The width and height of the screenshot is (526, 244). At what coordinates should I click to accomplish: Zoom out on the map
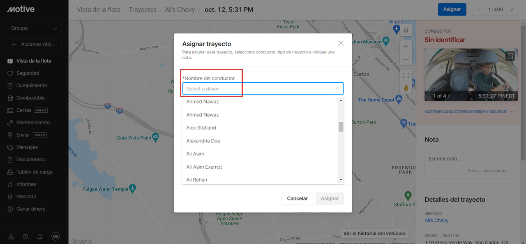[x=406, y=59]
